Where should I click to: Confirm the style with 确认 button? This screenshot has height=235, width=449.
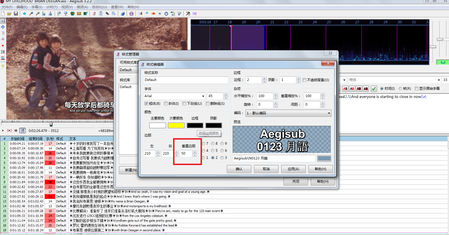(x=239, y=169)
